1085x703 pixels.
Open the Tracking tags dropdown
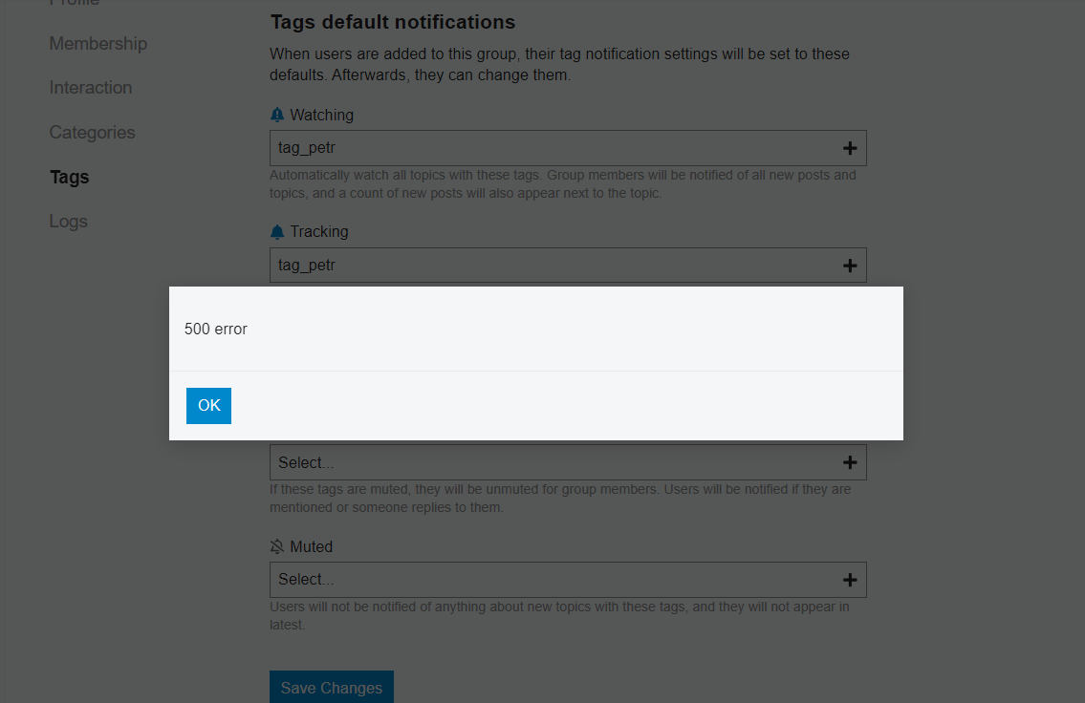click(568, 266)
